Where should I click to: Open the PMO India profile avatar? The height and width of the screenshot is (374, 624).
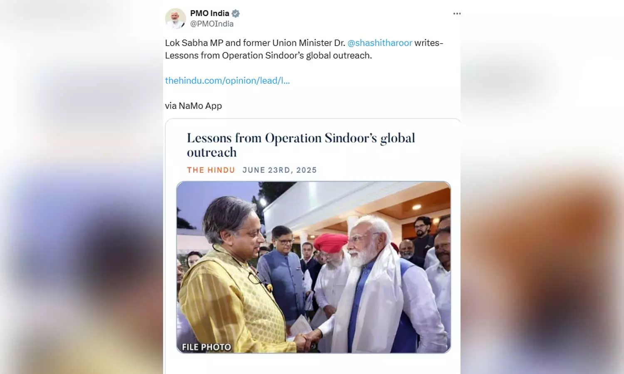pos(175,18)
